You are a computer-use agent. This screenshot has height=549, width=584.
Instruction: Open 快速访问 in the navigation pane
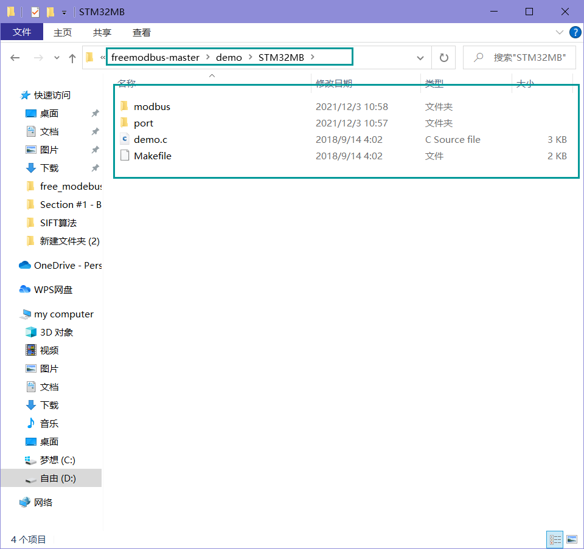click(52, 95)
